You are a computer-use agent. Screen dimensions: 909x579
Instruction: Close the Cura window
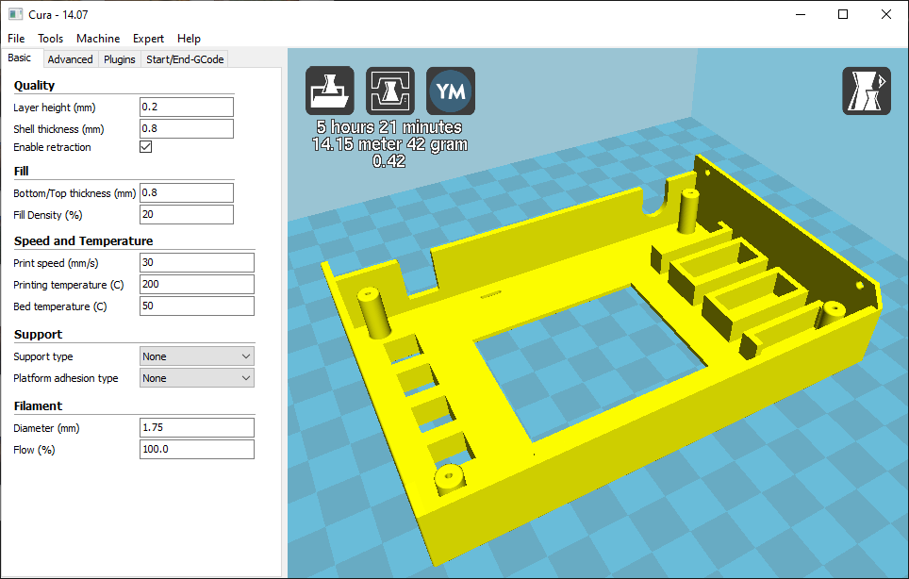pos(886,14)
